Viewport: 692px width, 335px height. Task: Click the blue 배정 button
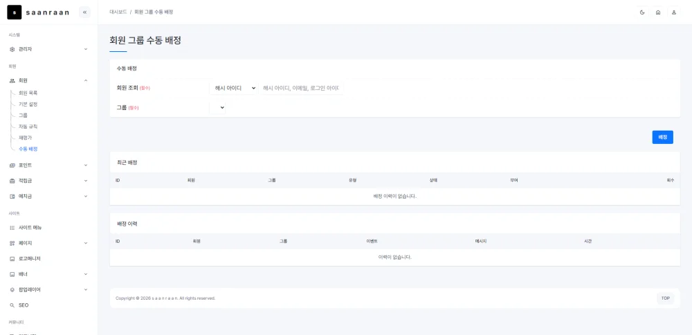pyautogui.click(x=662, y=137)
